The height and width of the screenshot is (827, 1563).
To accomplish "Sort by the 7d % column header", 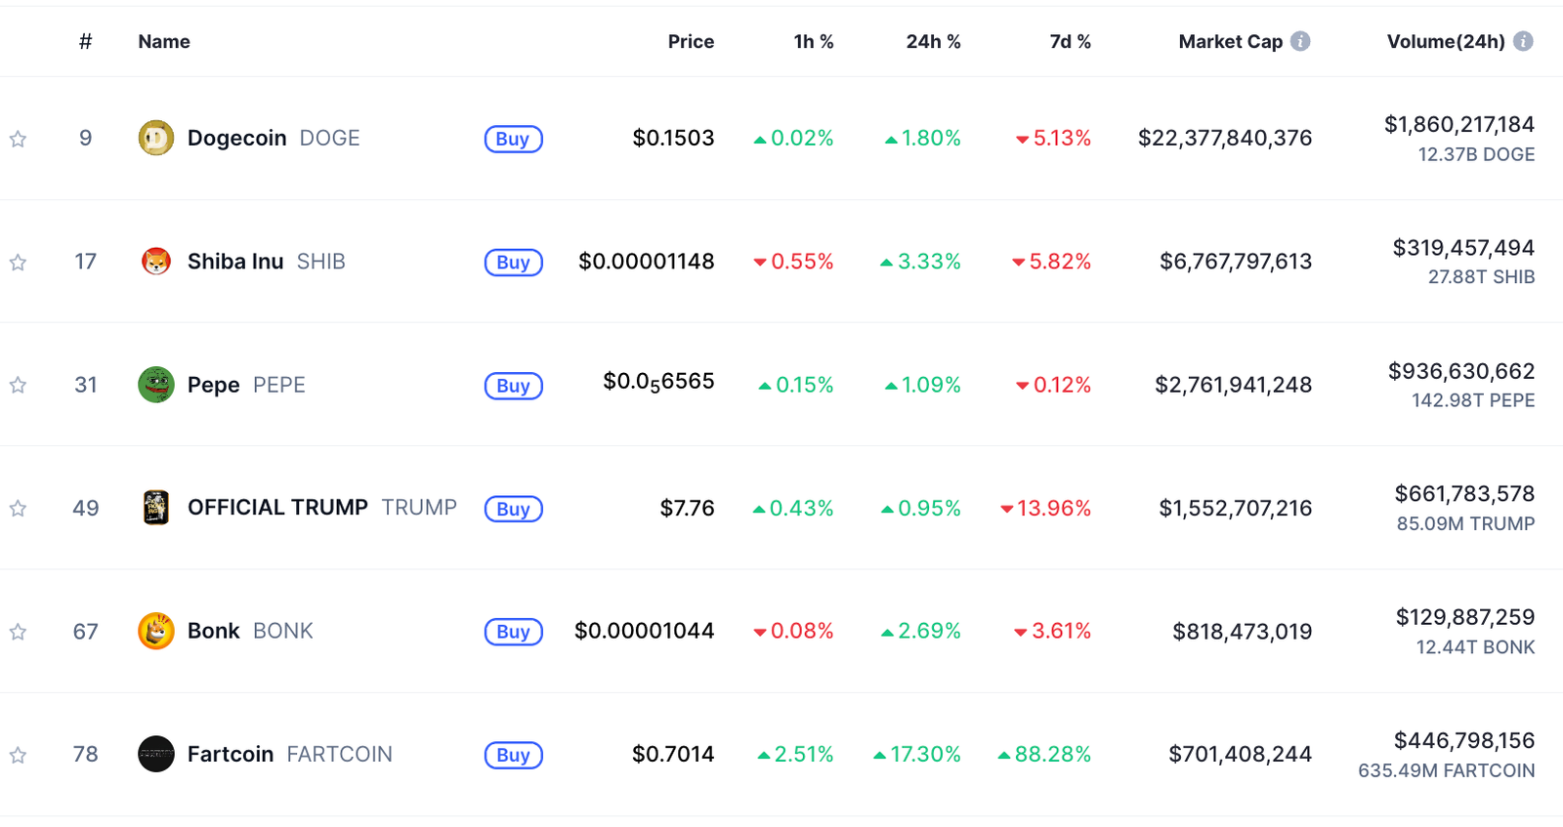I will (1070, 41).
